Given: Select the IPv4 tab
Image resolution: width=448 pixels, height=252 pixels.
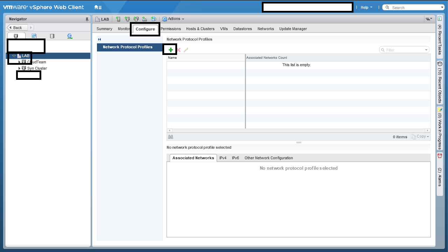Looking at the screenshot, I should (223, 158).
